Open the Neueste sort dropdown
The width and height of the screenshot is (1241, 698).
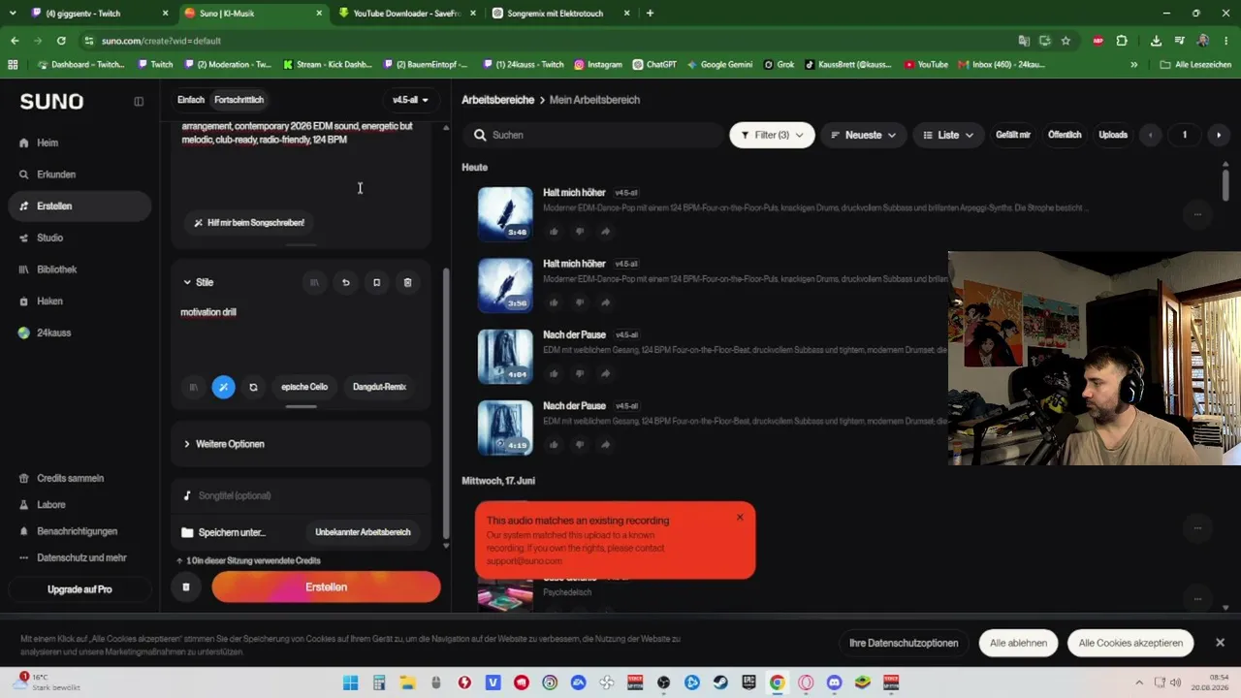[864, 135]
